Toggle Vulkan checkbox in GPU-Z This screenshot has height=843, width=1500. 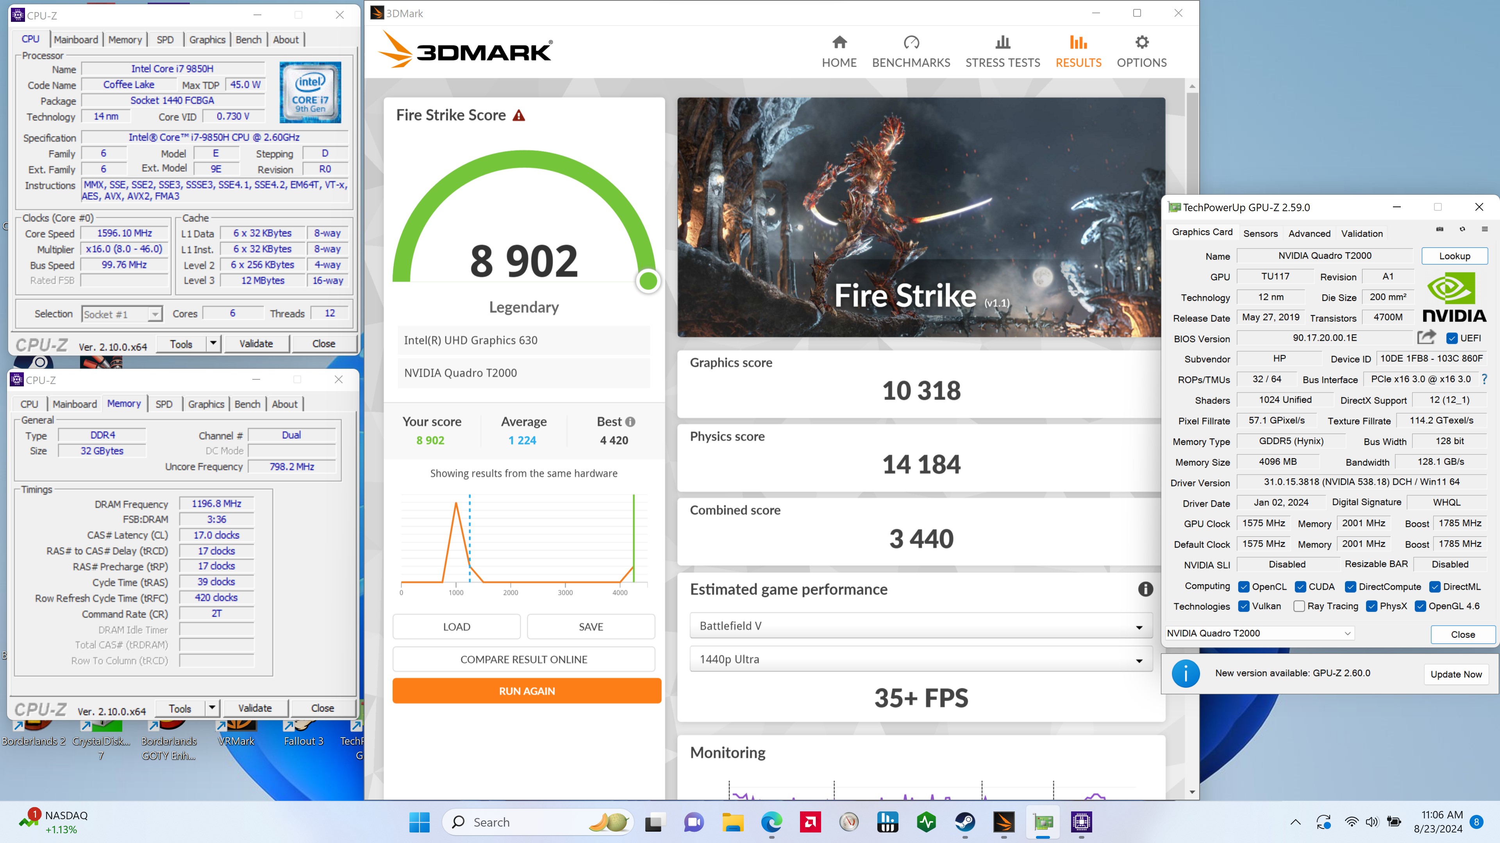click(x=1244, y=606)
